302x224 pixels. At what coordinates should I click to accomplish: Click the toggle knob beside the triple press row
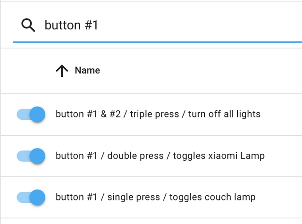pos(37,114)
